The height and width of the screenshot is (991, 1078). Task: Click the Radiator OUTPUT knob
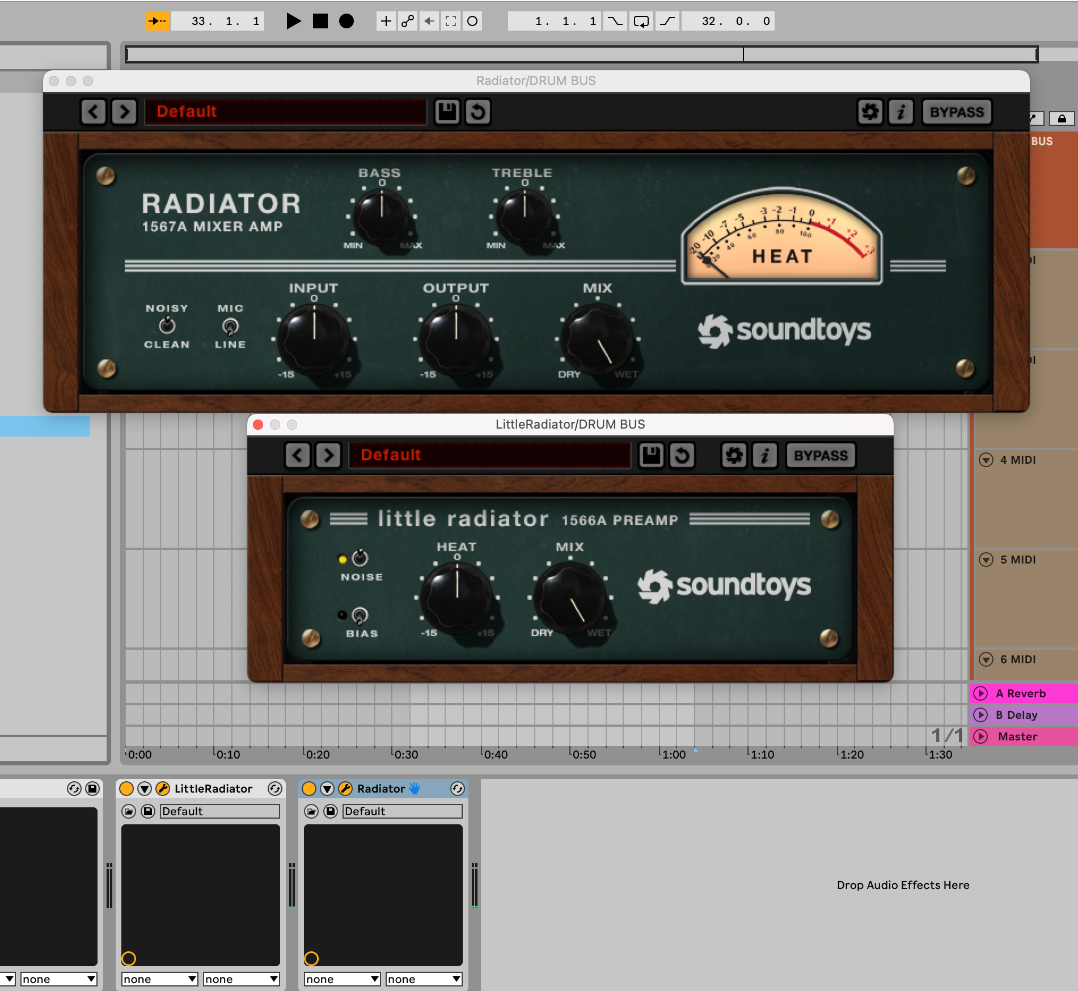456,338
